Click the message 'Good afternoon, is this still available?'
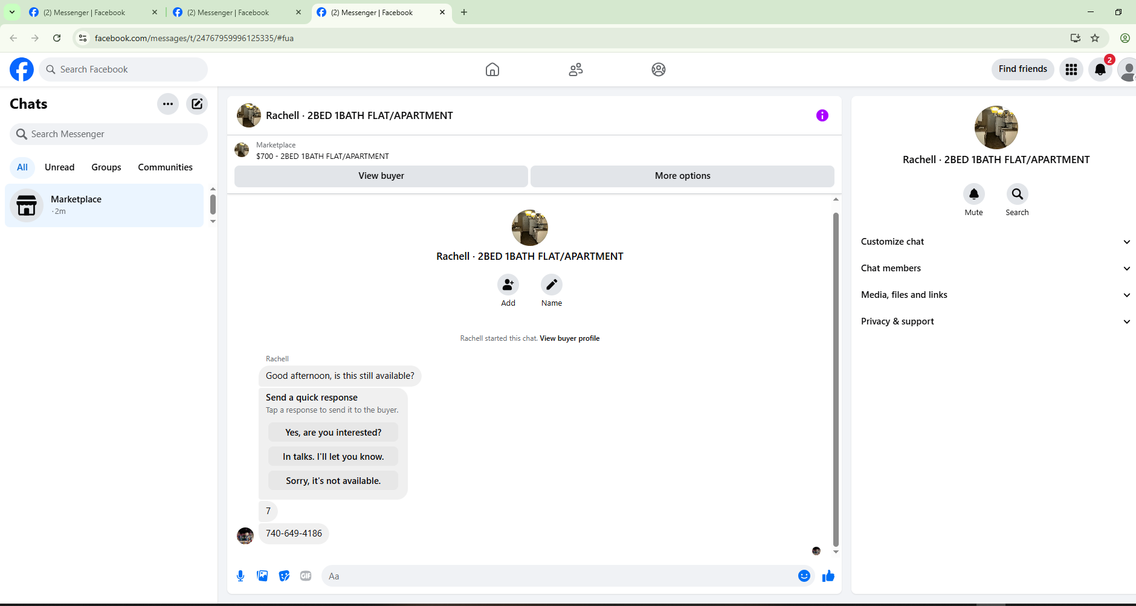 [x=340, y=376]
